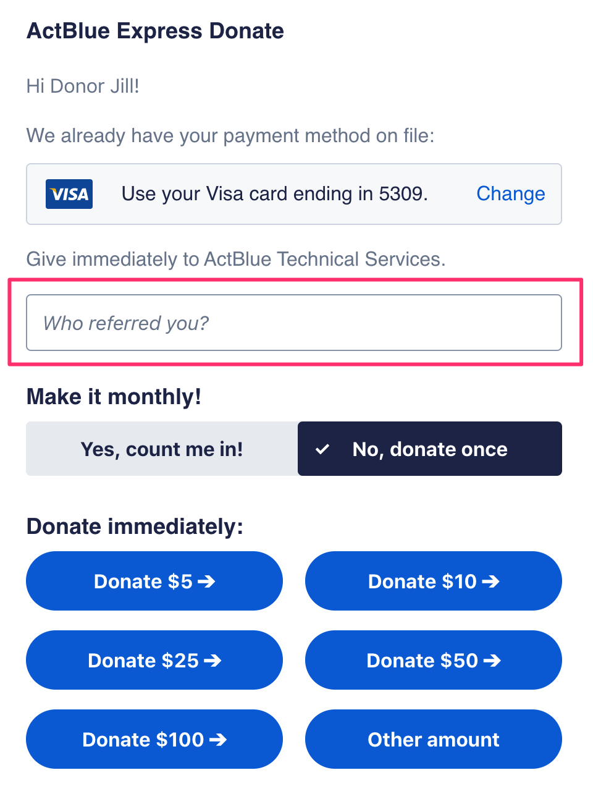Enable monthly giving with Yes, count me in!
The height and width of the screenshot is (791, 593).
tap(162, 449)
